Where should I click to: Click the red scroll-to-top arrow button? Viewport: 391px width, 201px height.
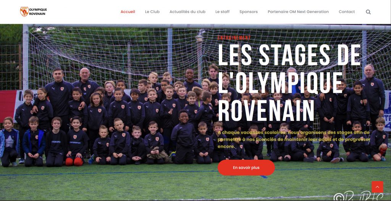pyautogui.click(x=377, y=187)
